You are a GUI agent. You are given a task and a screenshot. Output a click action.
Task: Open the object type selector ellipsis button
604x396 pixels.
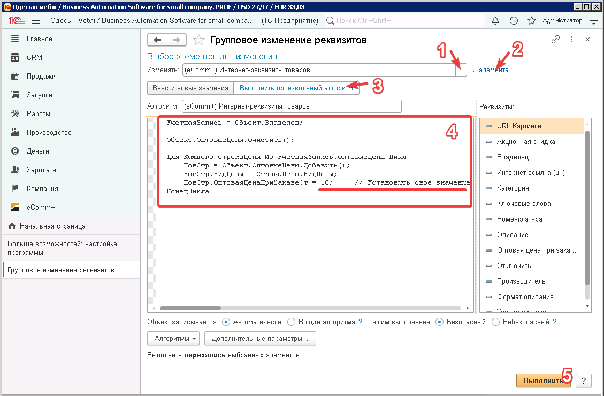pos(461,70)
